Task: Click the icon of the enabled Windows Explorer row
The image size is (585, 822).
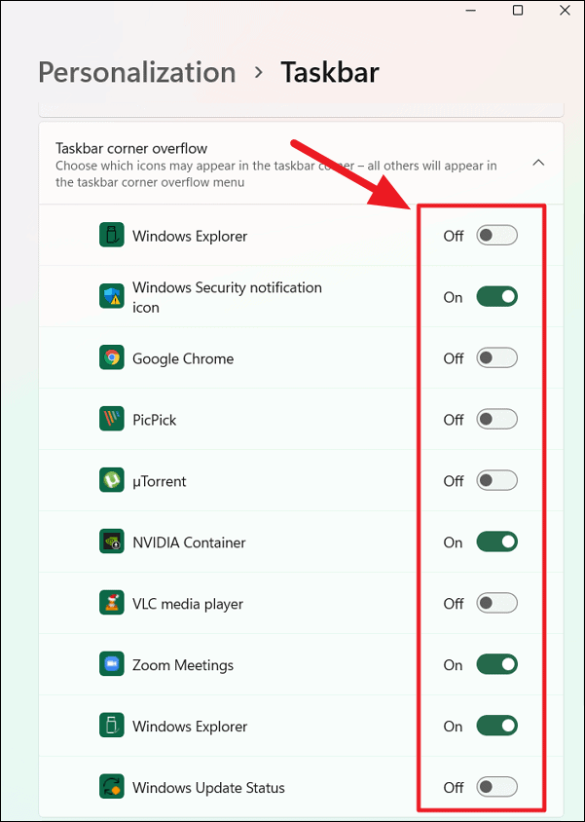Action: [x=112, y=726]
